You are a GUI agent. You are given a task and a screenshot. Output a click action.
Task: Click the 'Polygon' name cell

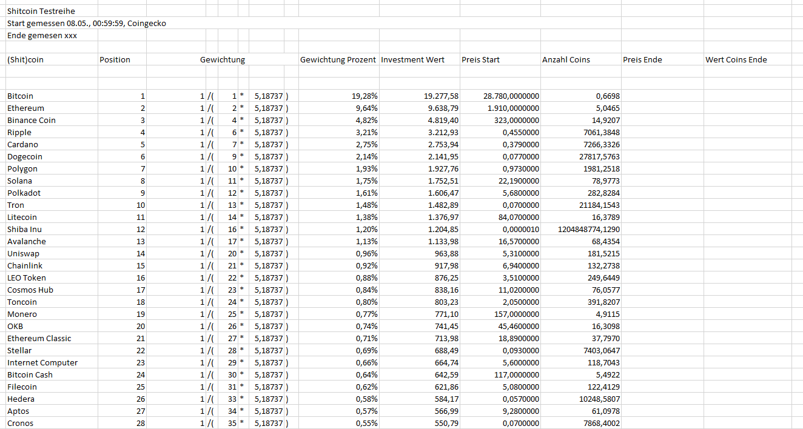(52, 168)
